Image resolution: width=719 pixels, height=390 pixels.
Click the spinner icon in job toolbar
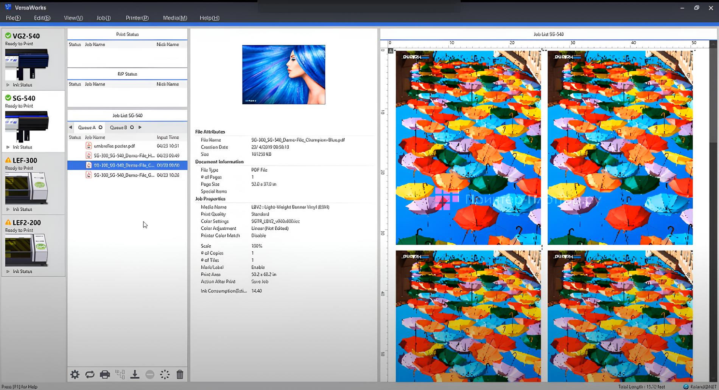pos(165,375)
